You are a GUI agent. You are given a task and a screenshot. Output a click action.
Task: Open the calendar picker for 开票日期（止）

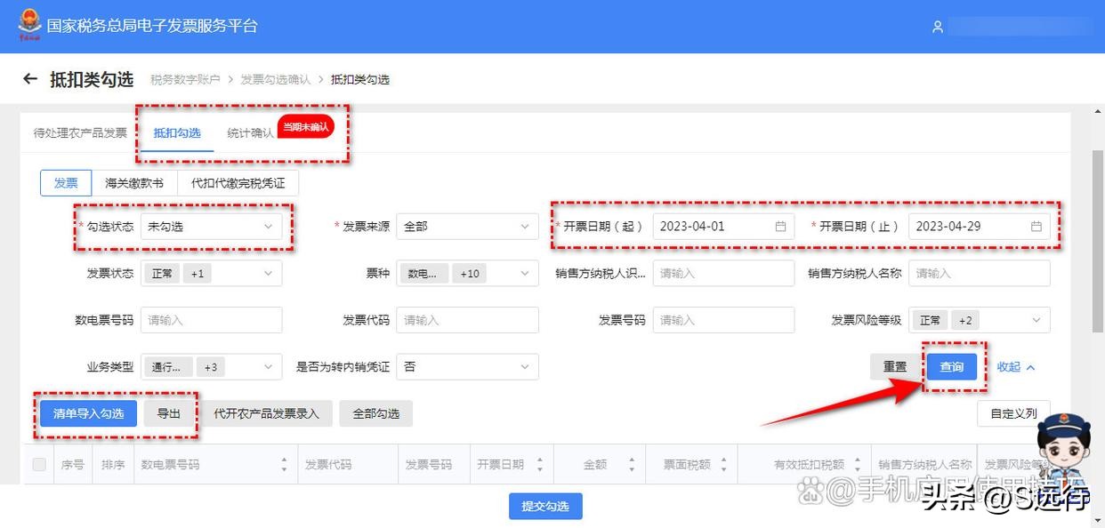click(x=1036, y=226)
